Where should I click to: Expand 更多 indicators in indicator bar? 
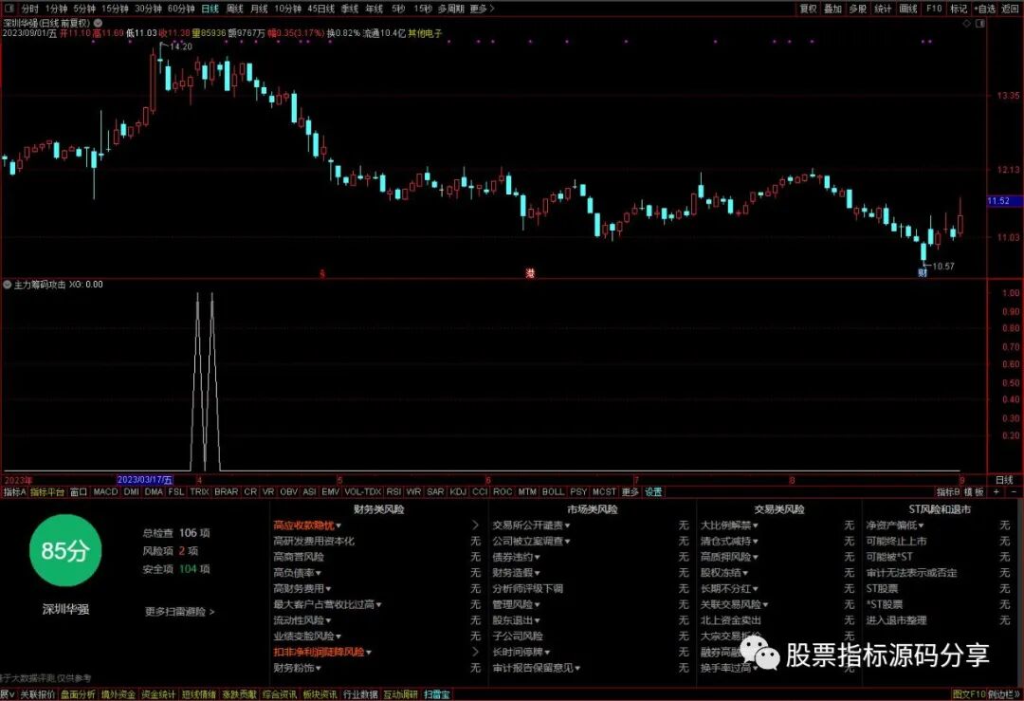(631, 492)
